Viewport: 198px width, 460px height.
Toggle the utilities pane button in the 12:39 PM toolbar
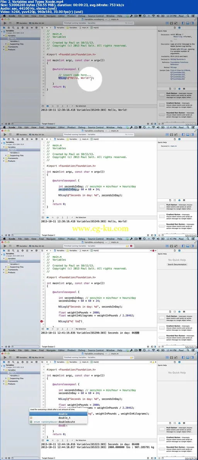pyautogui.click(x=192, y=23)
